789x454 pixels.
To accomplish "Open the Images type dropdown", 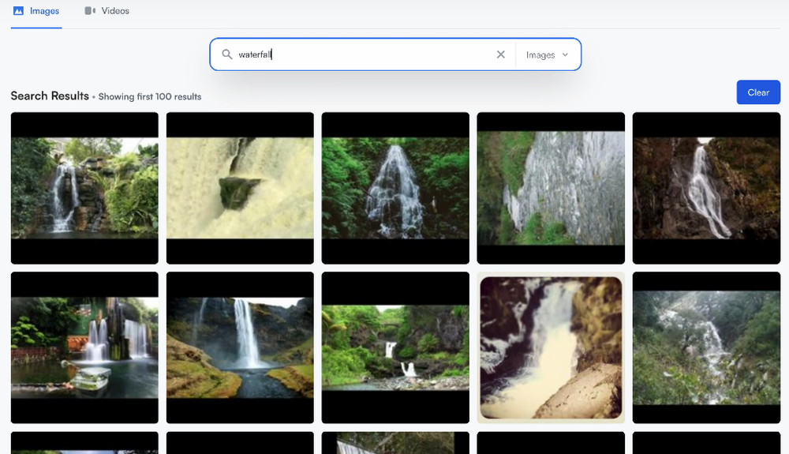I will (547, 54).
